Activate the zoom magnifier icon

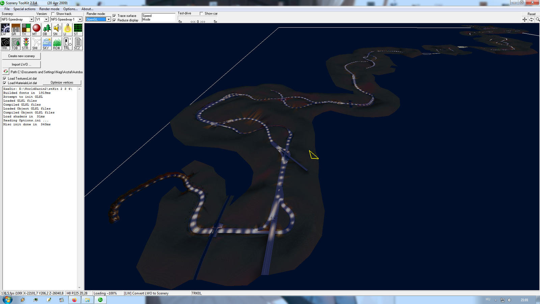[538, 20]
